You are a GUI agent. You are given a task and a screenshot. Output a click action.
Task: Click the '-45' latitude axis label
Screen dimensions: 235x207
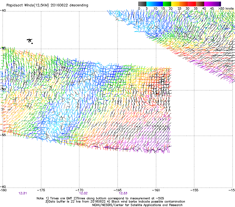3,48
